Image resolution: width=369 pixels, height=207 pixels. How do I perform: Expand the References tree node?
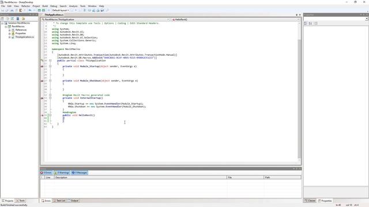click(x=10, y=30)
